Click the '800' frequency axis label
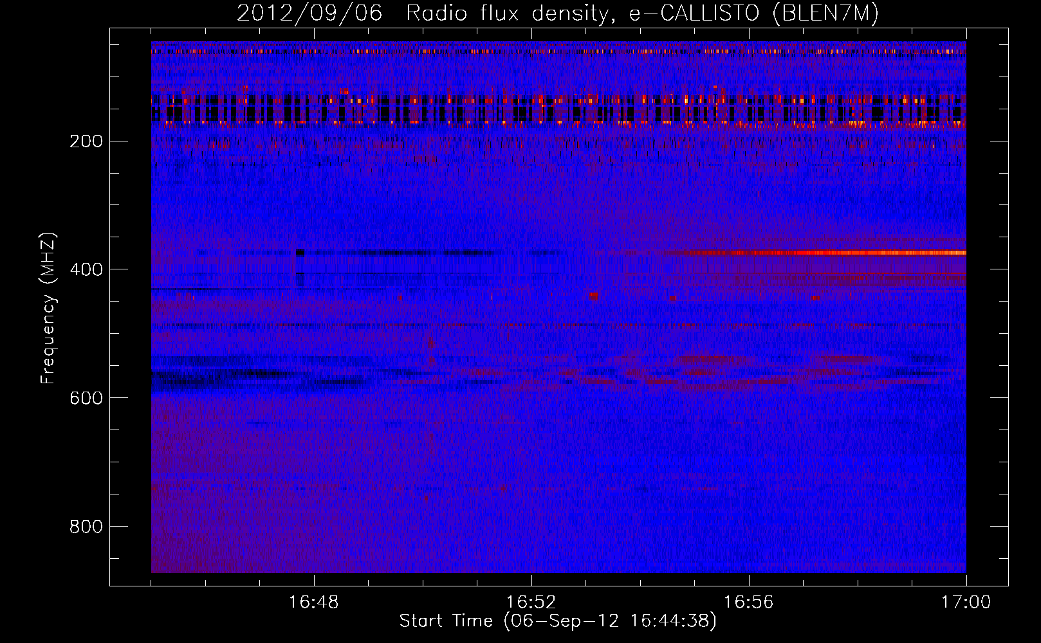This screenshot has height=643, width=1041. (86, 527)
